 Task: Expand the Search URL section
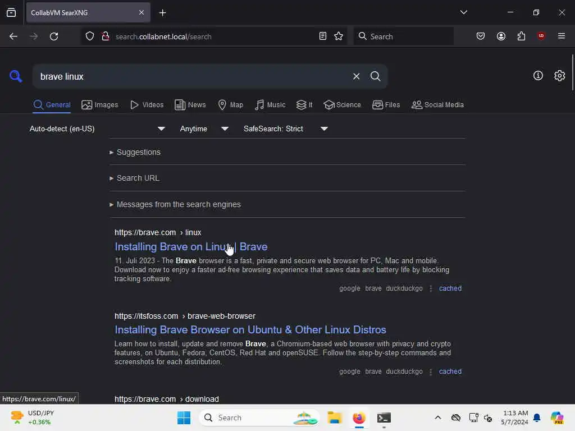click(134, 178)
